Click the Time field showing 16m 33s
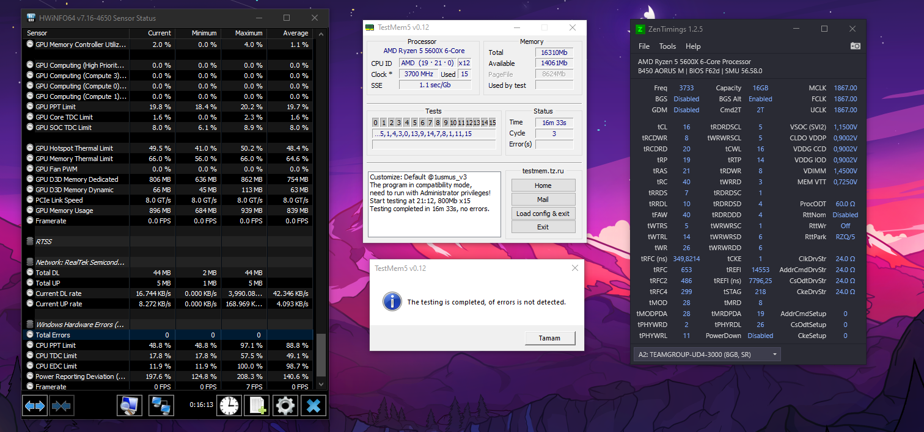This screenshot has width=924, height=432. (554, 123)
